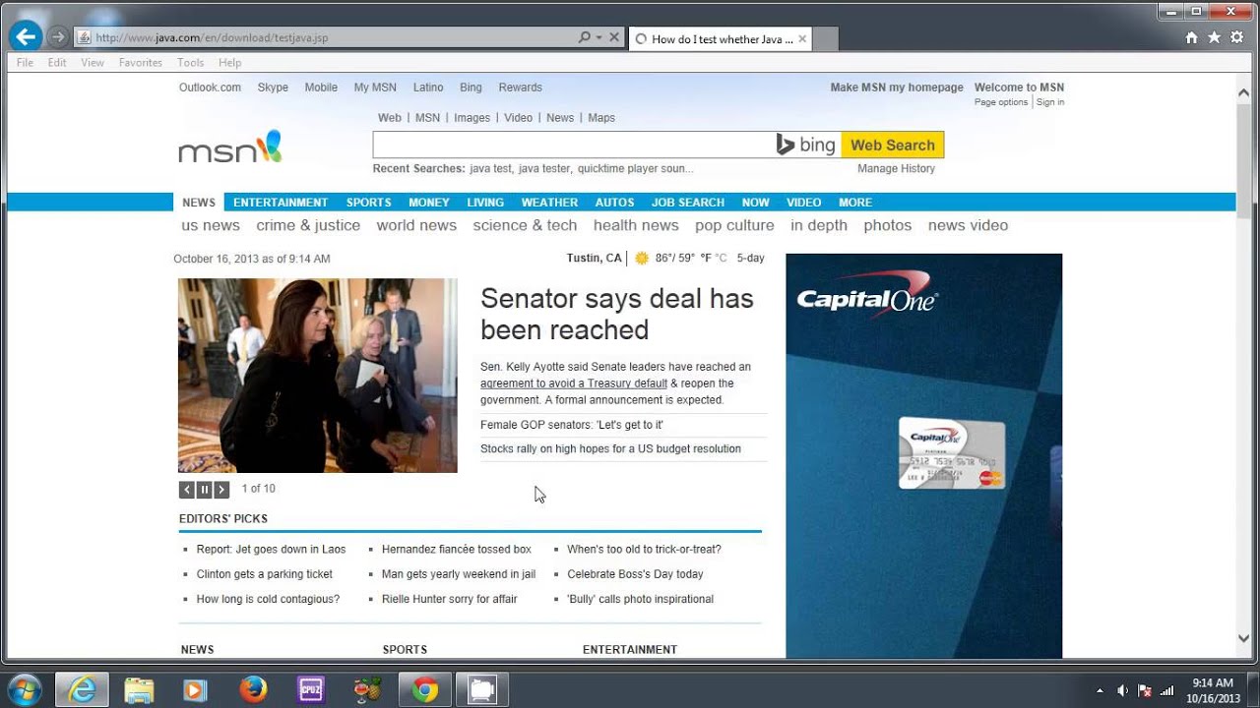Screen dimensions: 1260x708
Task: Click the yellow Web Search button
Action: 892,145
